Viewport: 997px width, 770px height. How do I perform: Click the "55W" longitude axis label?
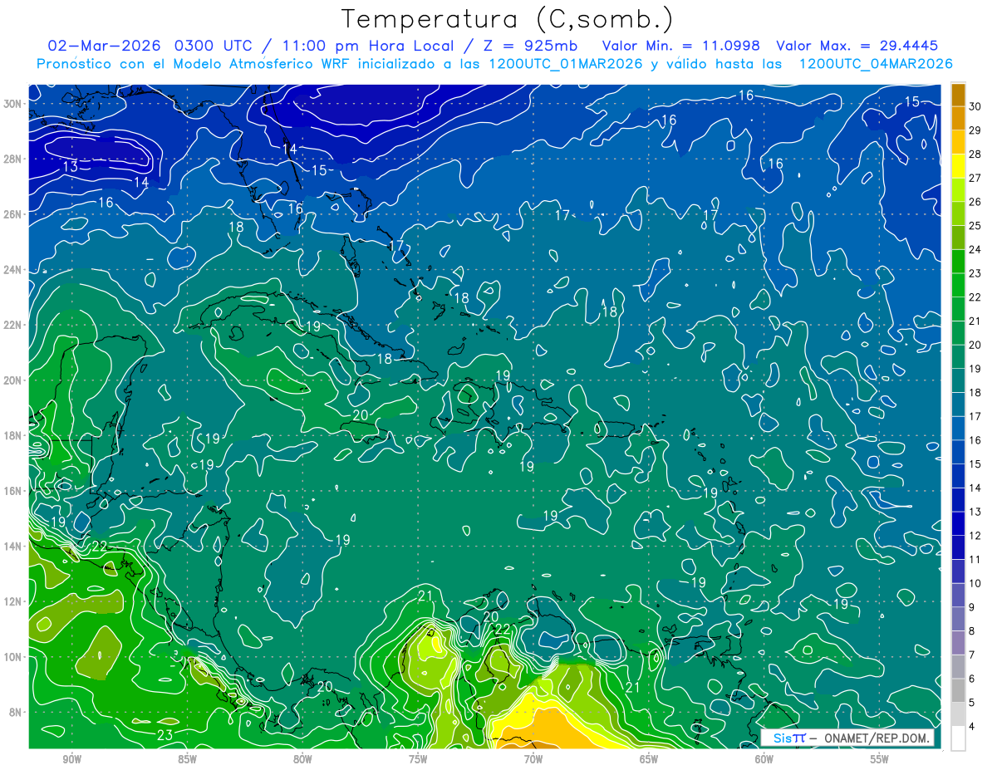tap(880, 759)
